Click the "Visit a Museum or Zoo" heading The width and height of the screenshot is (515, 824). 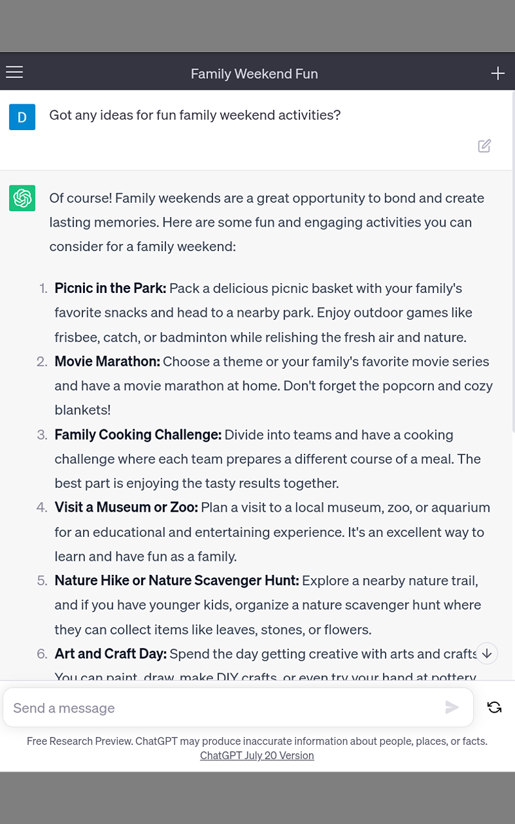(126, 507)
